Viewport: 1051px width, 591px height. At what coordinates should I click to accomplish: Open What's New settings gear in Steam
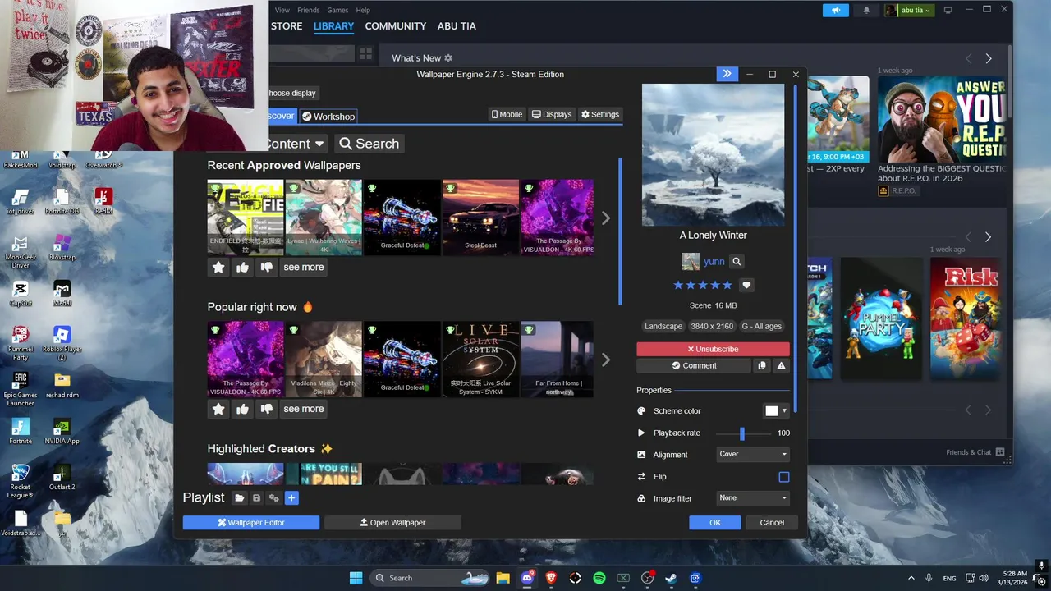point(448,58)
